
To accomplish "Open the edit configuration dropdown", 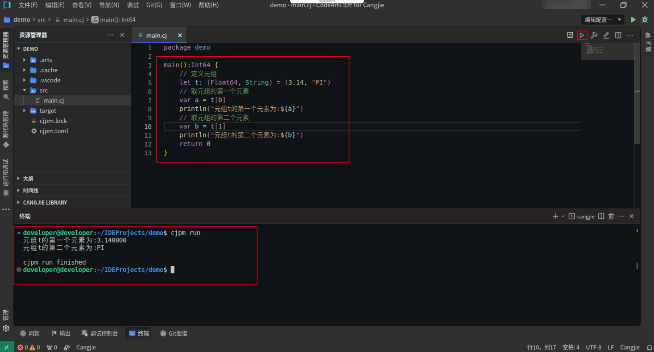I will [x=603, y=20].
